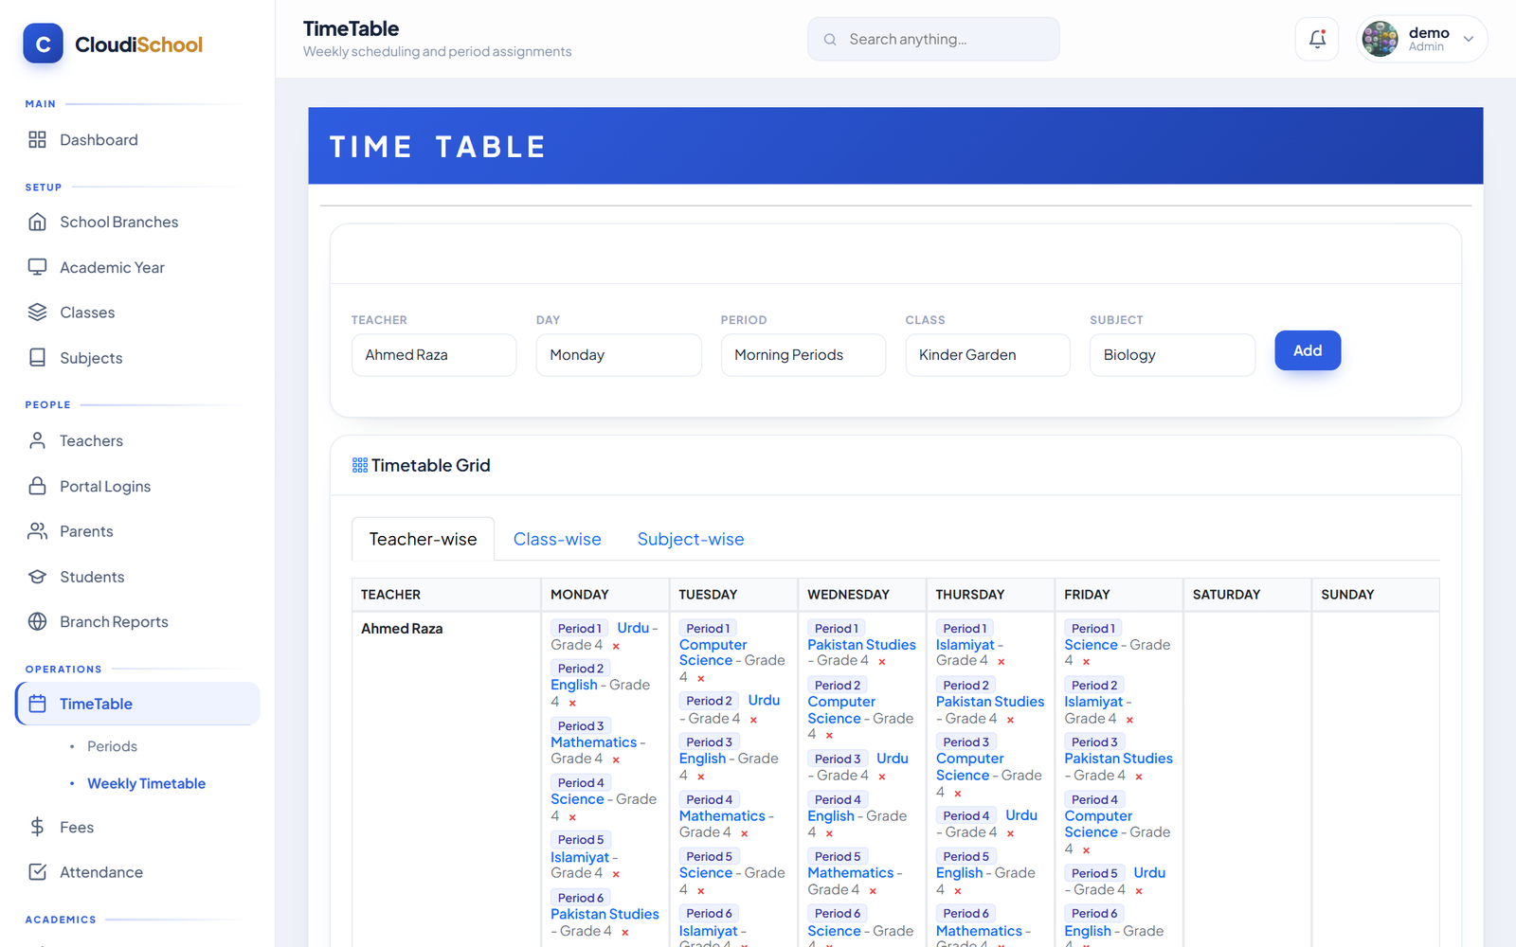
Task: Open notifications bell
Action: coord(1317,39)
